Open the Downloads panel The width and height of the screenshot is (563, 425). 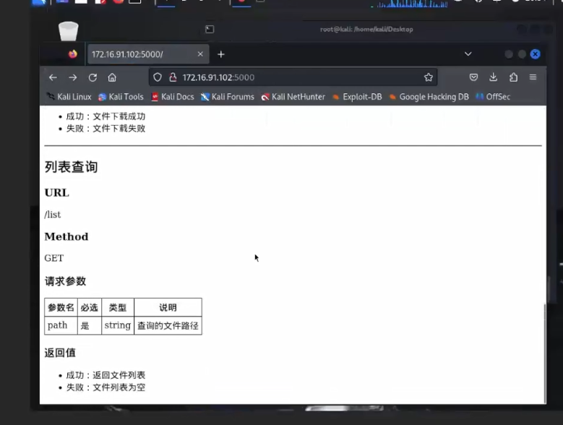pyautogui.click(x=494, y=77)
